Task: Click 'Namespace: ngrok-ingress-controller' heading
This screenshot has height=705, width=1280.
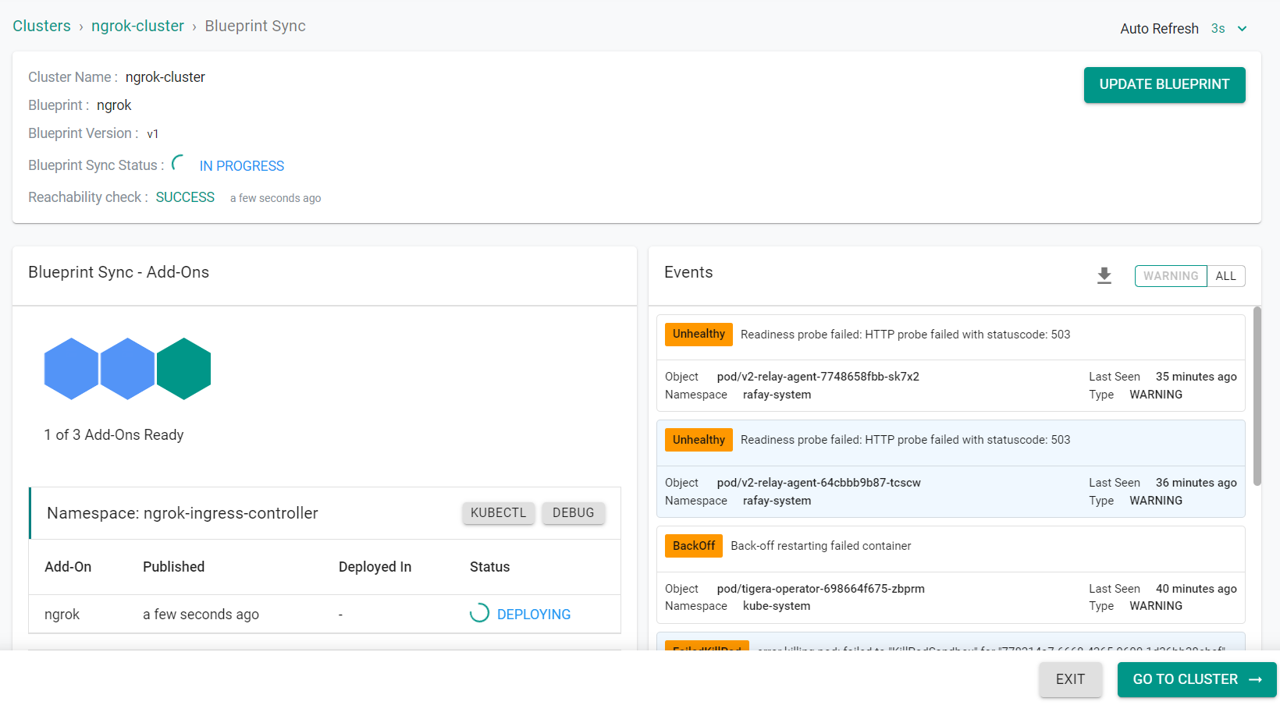Action: [x=183, y=513]
